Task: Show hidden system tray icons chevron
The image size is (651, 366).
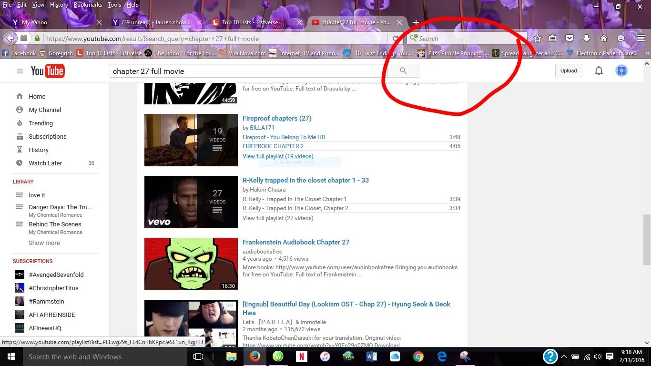Action: click(564, 356)
